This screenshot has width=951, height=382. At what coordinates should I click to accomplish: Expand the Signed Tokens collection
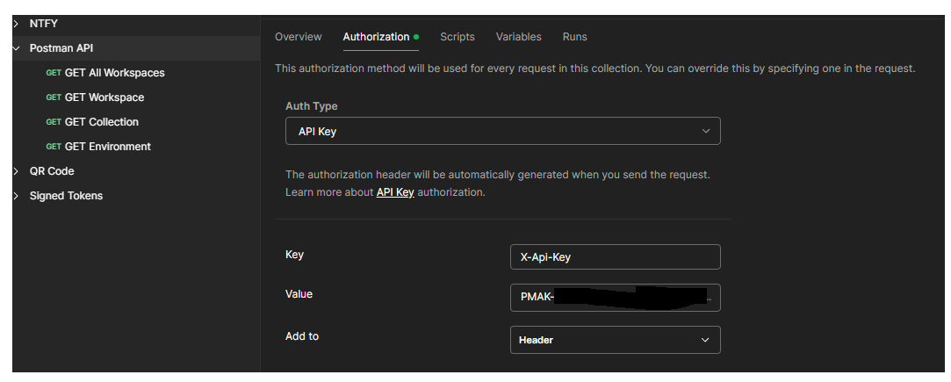pos(17,196)
